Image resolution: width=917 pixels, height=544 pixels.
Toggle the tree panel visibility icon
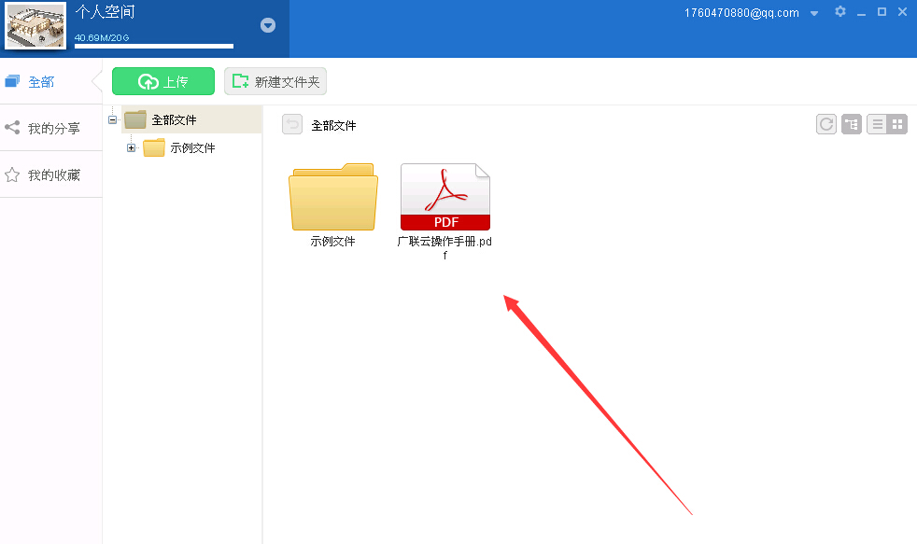[851, 123]
